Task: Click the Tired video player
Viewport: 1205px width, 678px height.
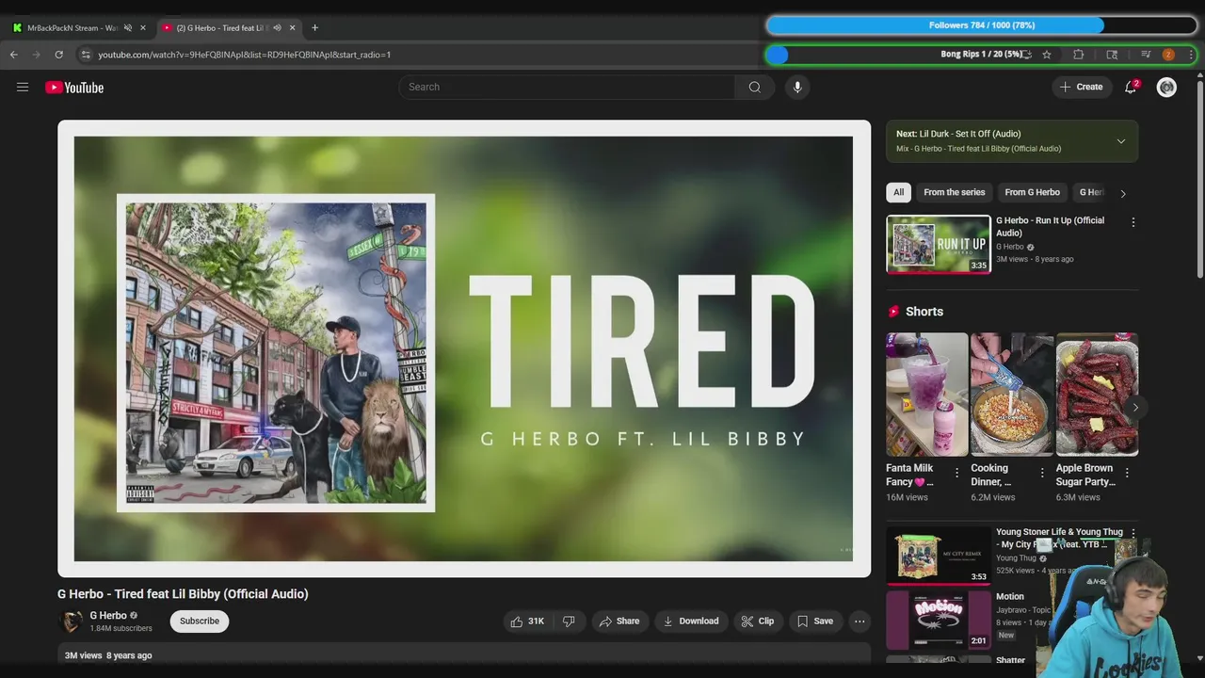Action: tap(463, 348)
